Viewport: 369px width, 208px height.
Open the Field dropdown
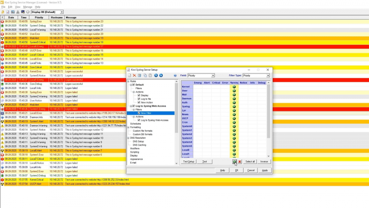point(213,75)
